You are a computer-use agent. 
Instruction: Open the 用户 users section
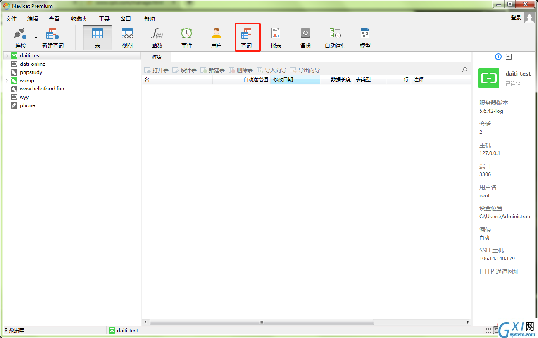[217, 38]
